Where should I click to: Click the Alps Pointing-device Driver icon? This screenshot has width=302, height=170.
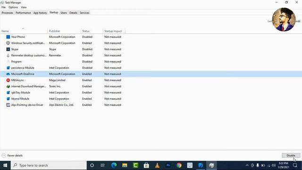[8, 105]
